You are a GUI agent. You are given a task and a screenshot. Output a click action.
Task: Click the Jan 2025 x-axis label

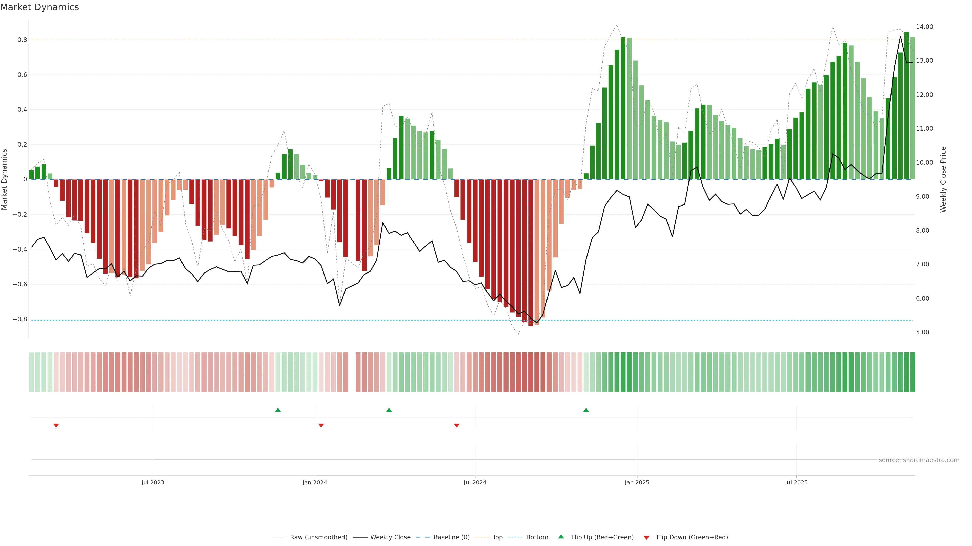(637, 482)
